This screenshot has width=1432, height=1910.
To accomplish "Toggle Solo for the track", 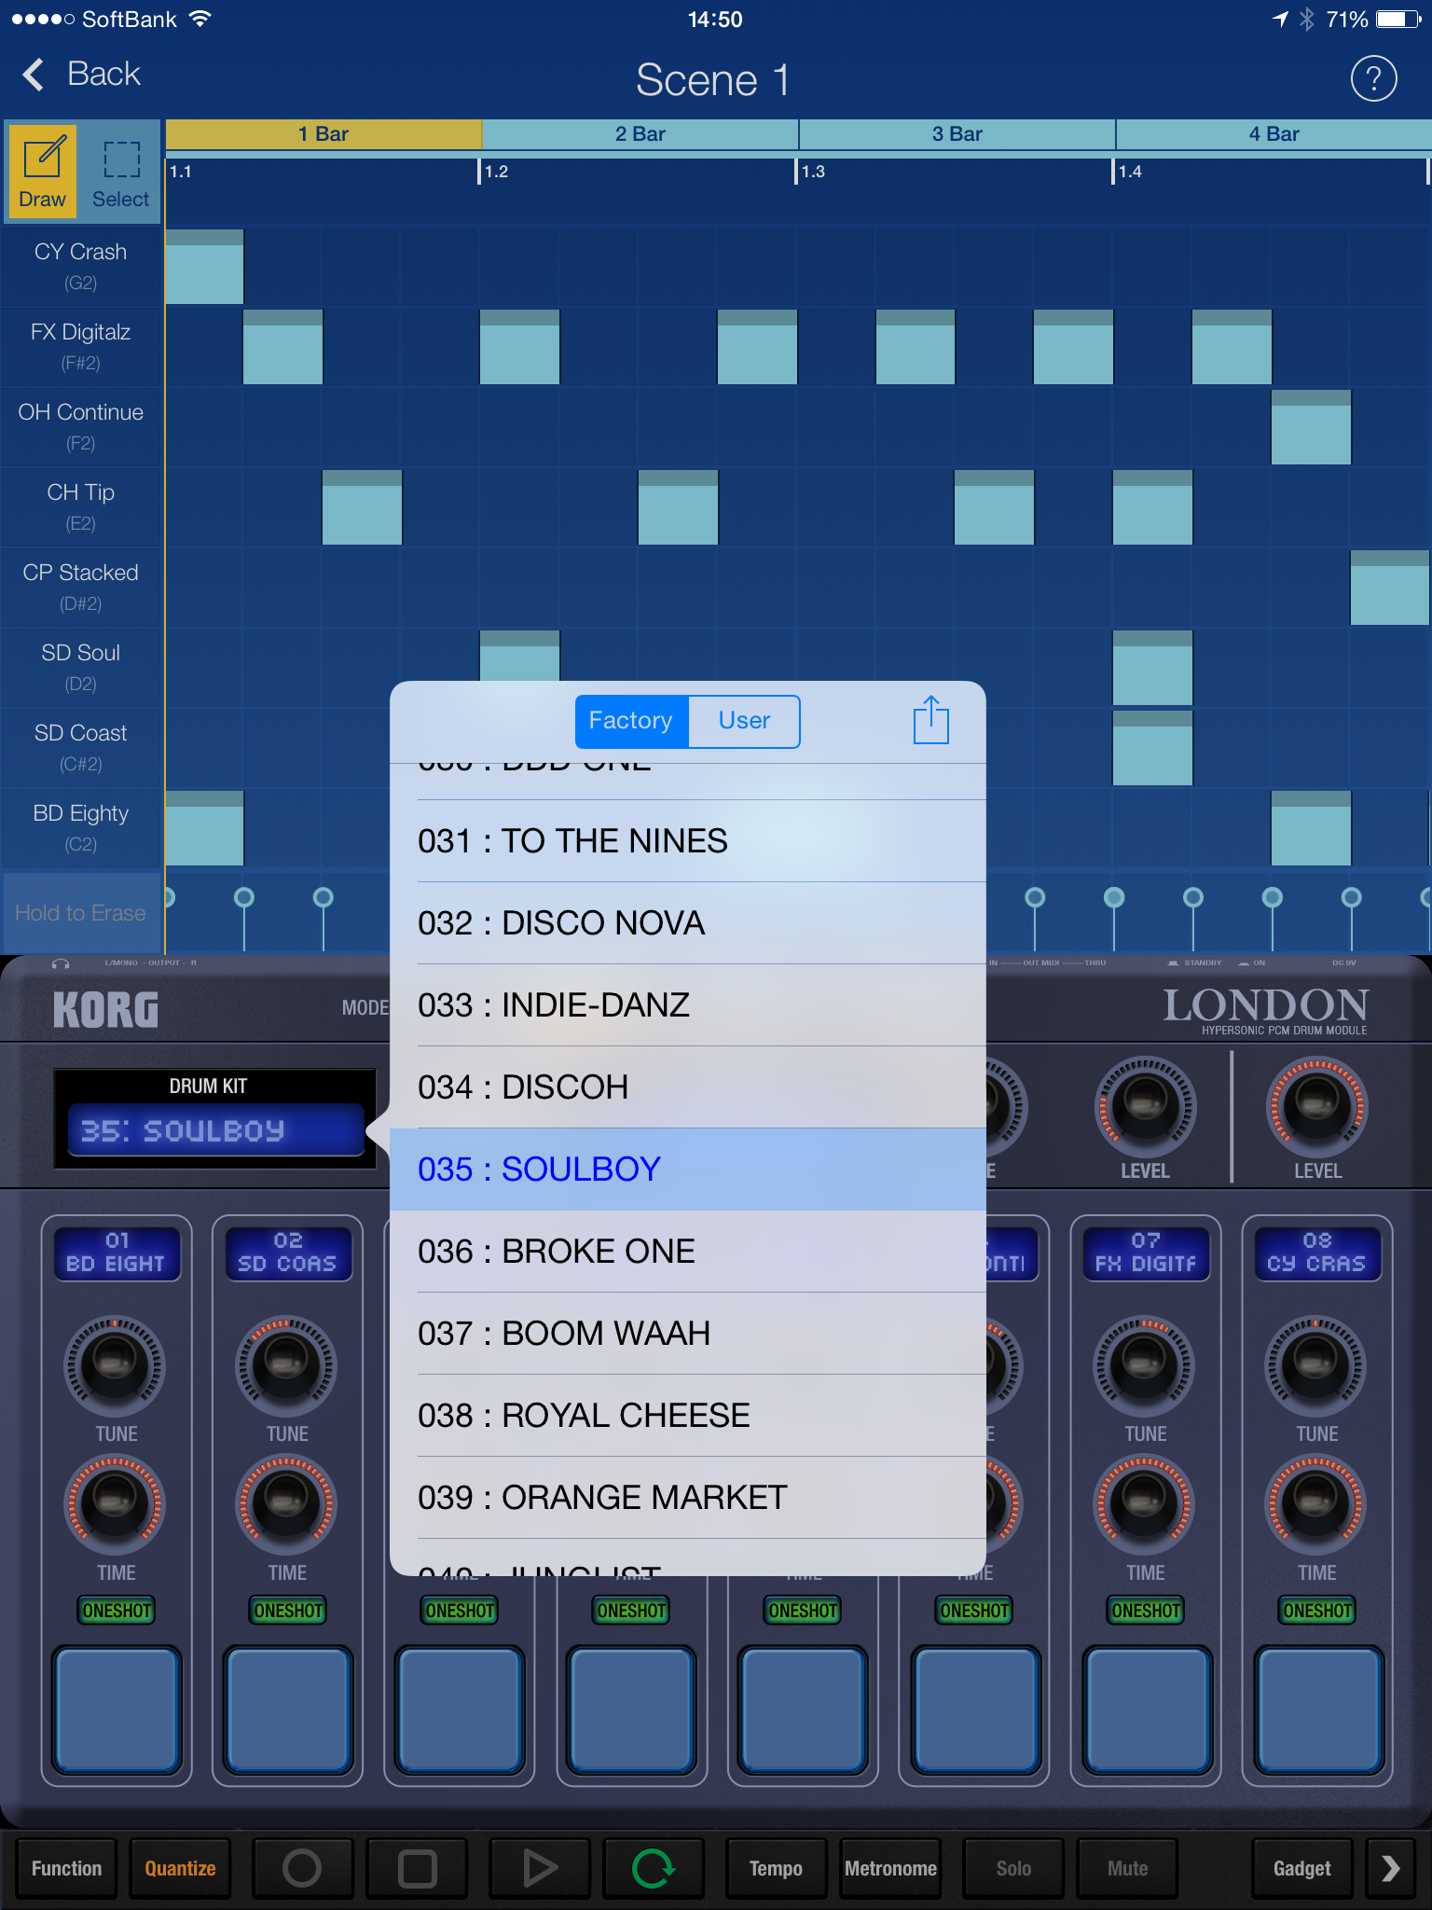I will tap(1013, 1868).
